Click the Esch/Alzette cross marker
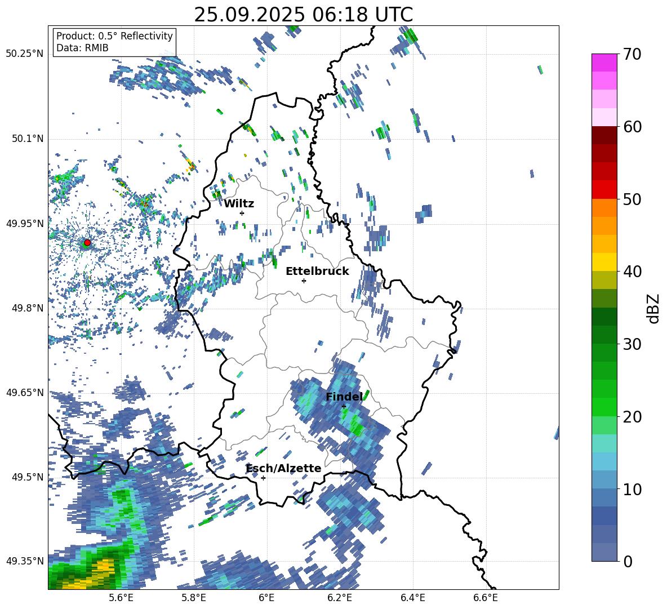Screen dimensions: 667x609 pyautogui.click(x=263, y=478)
